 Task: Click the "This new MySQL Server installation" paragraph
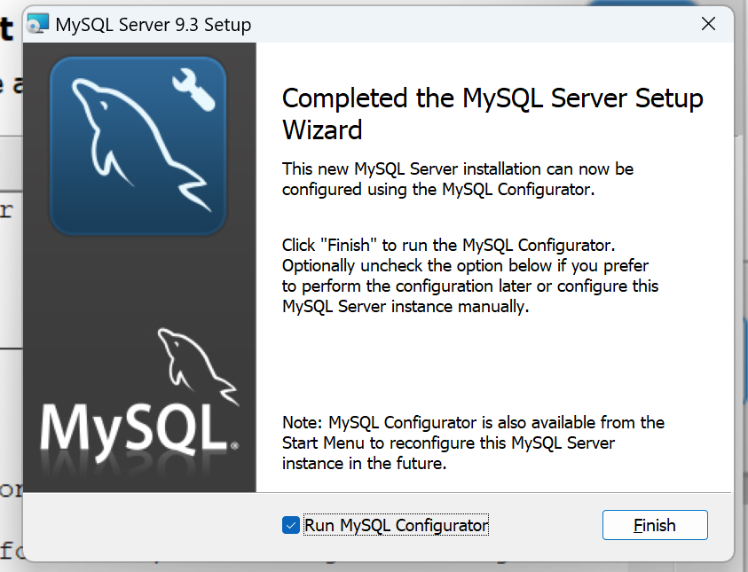pos(458,178)
